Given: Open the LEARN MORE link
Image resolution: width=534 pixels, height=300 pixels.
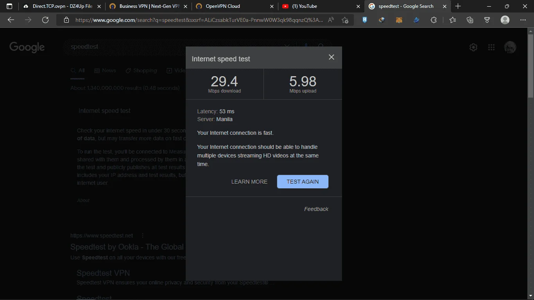Looking at the screenshot, I should tap(249, 182).
